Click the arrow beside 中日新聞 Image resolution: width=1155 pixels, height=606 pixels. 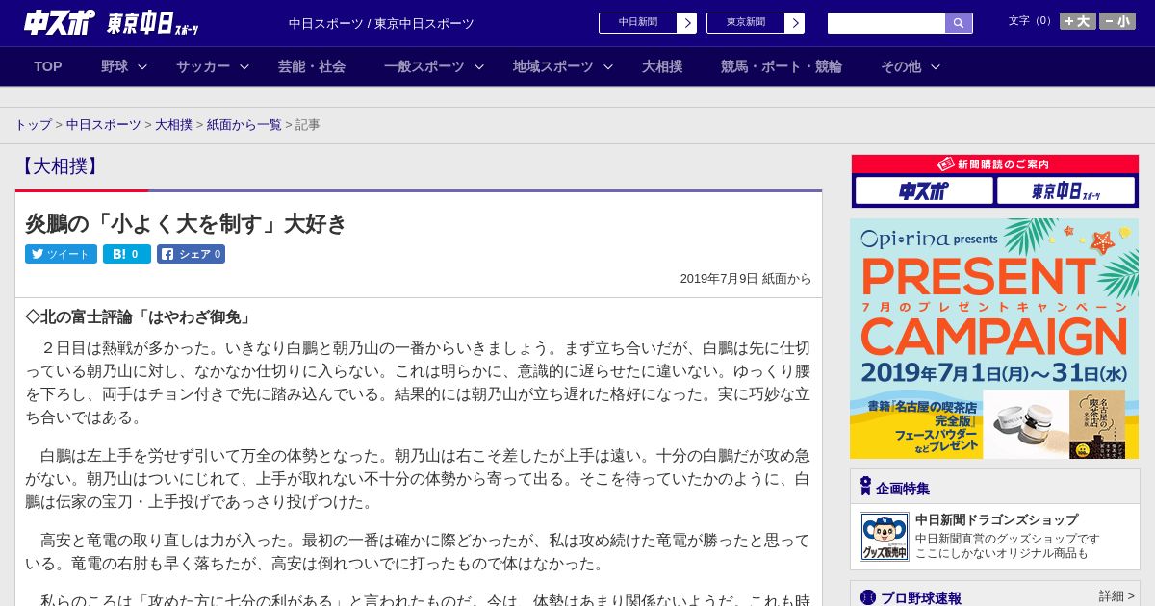click(687, 23)
